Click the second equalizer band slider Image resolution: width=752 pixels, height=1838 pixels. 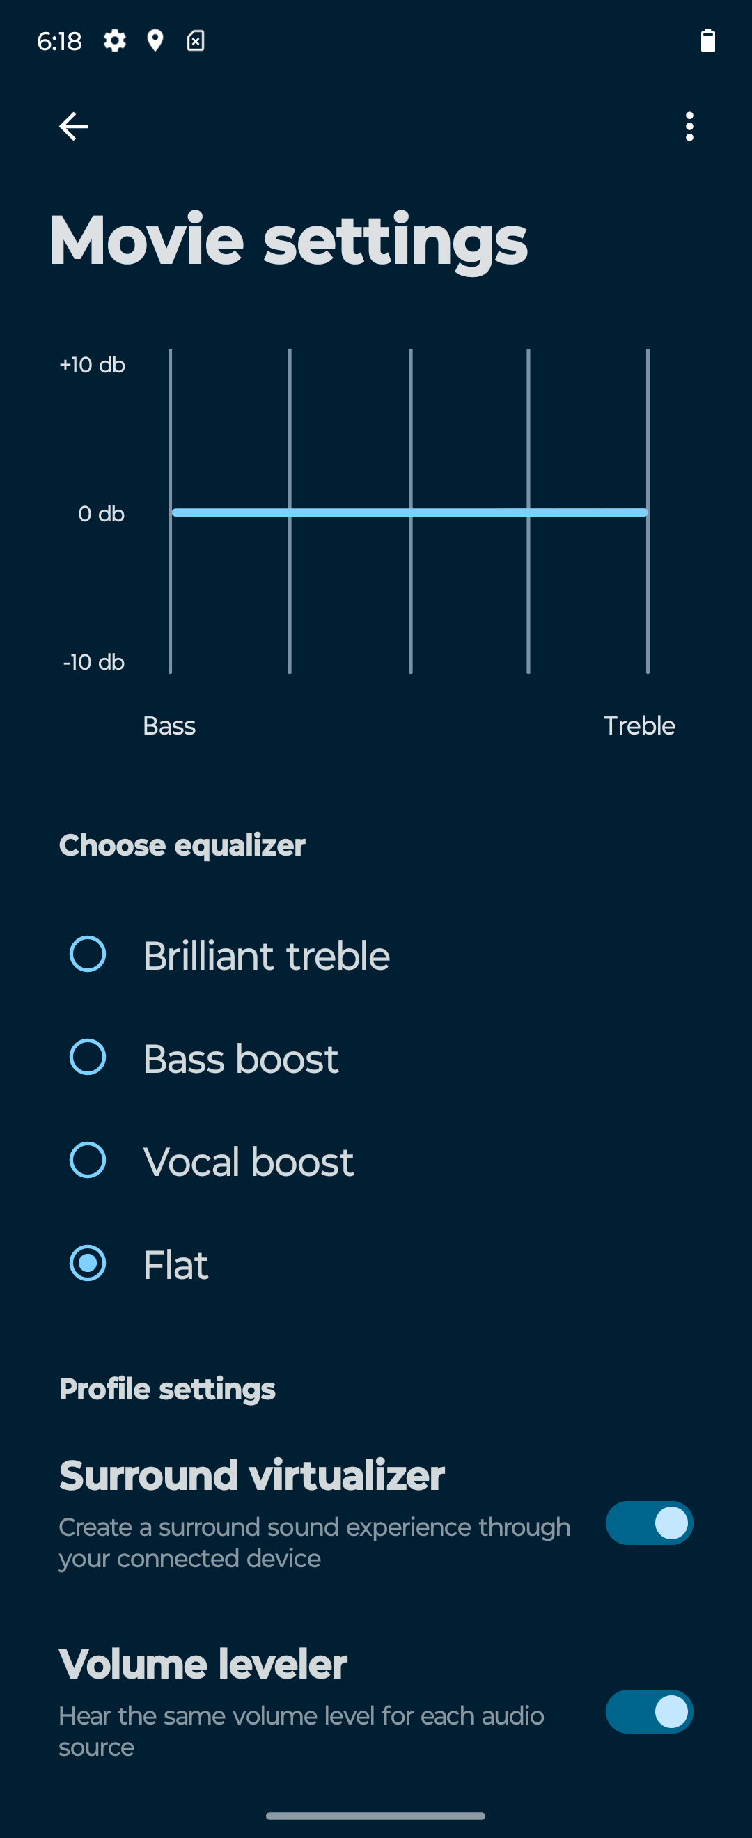click(x=290, y=512)
